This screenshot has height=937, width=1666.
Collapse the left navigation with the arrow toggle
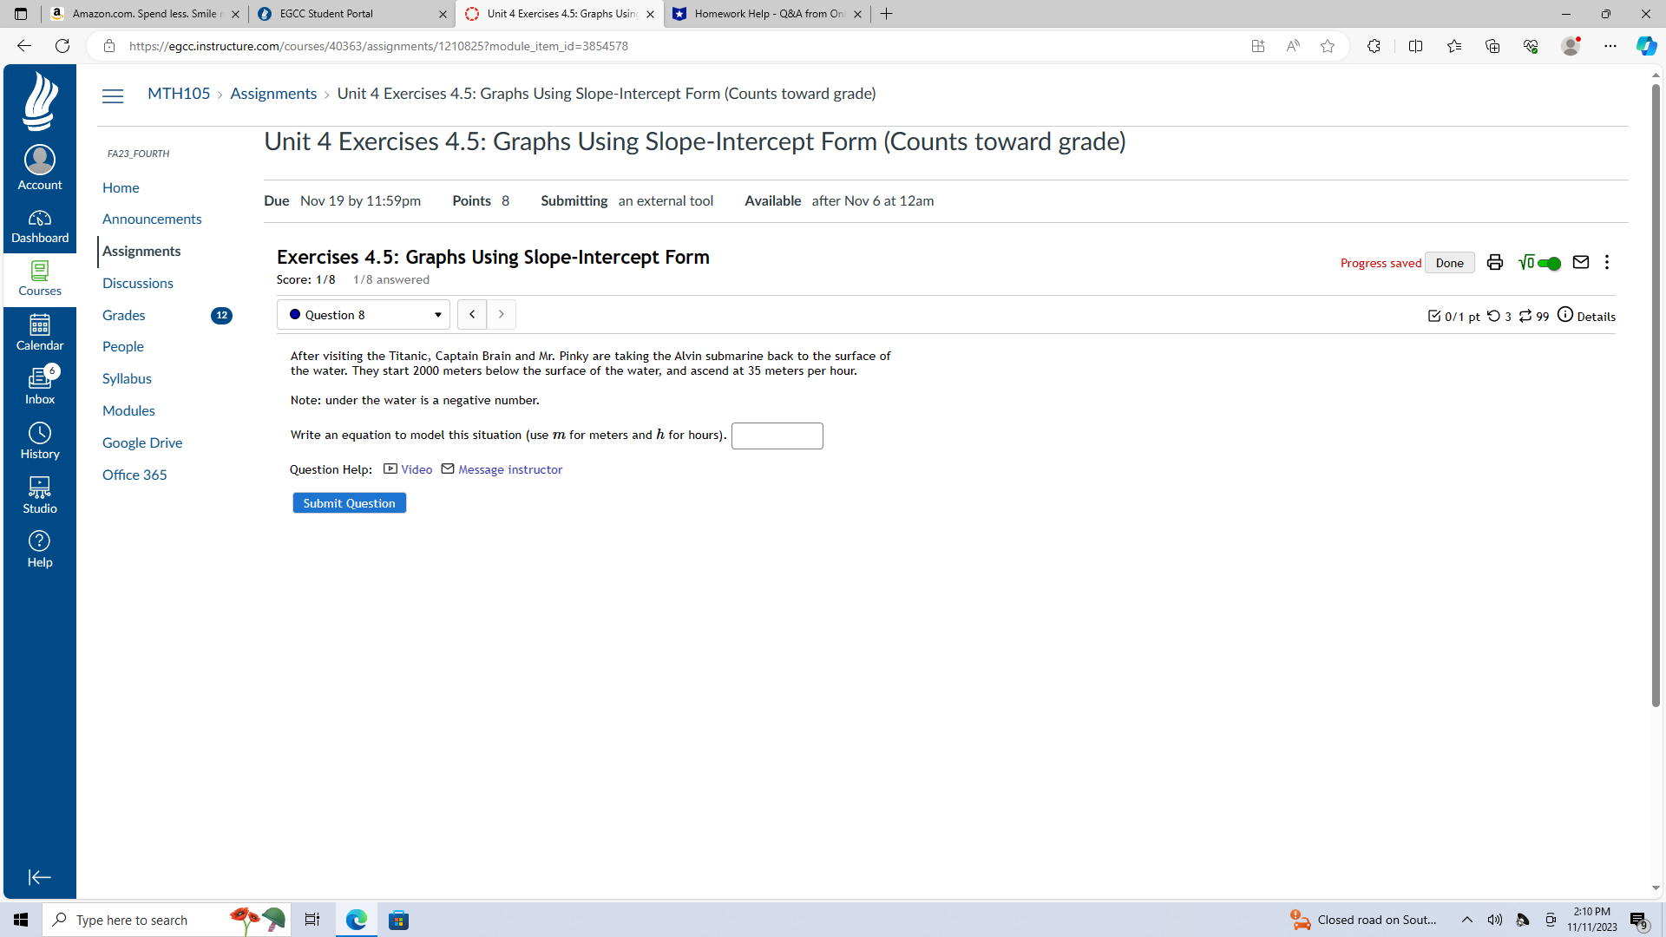tap(39, 877)
